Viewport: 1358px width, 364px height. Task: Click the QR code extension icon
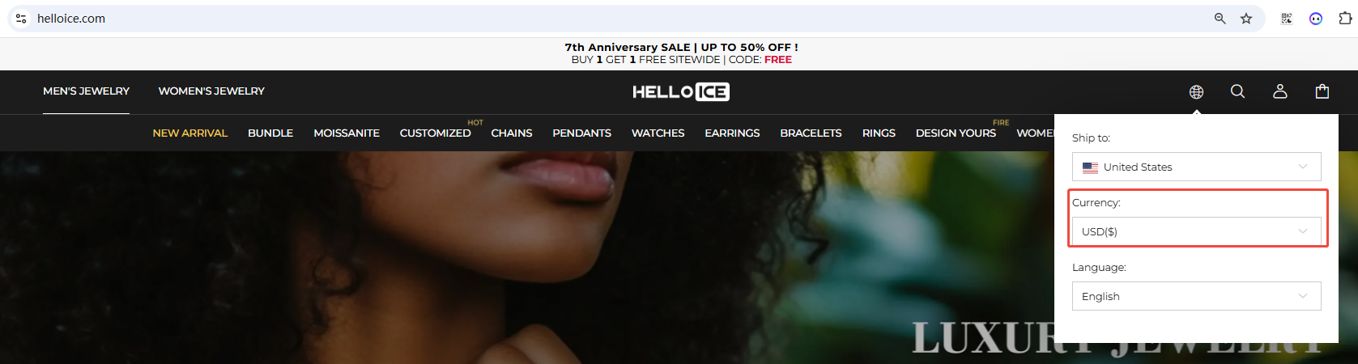coord(1286,19)
